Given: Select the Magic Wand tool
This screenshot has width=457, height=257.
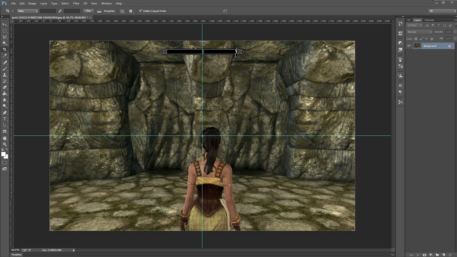Looking at the screenshot, I should point(5,43).
